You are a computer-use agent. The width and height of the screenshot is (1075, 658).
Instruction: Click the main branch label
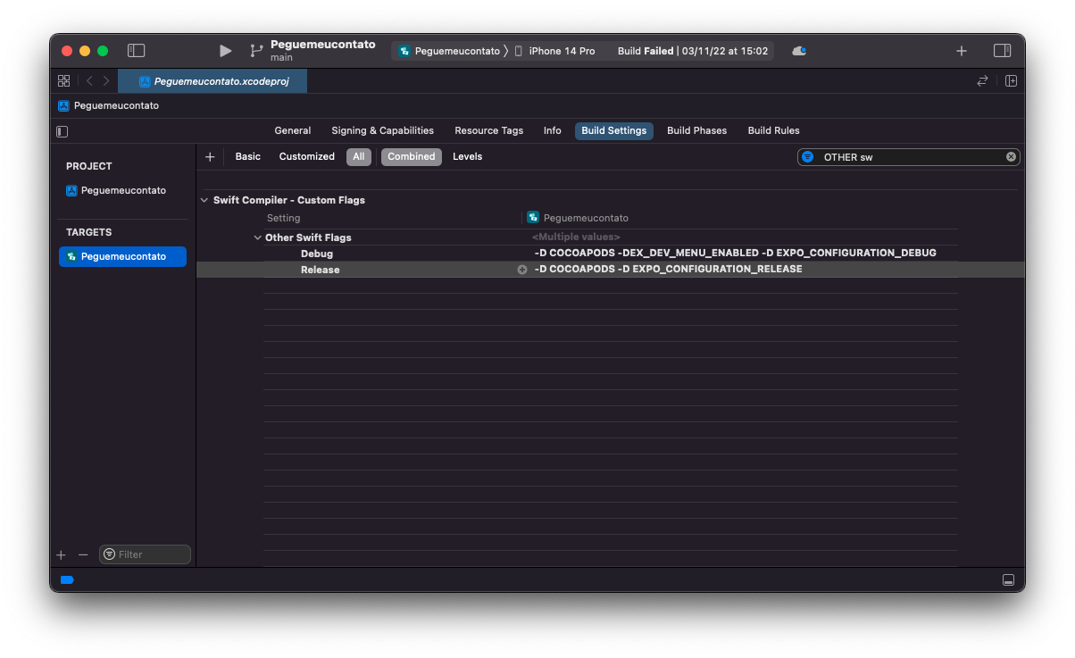click(x=281, y=58)
